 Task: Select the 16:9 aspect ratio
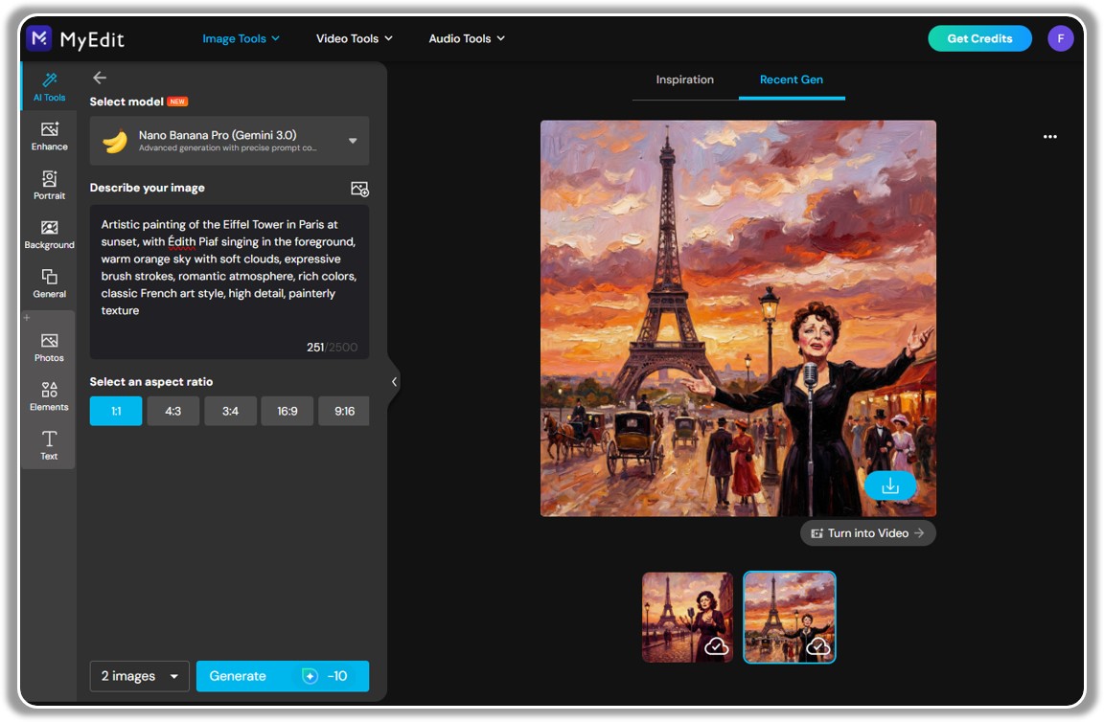coord(287,411)
